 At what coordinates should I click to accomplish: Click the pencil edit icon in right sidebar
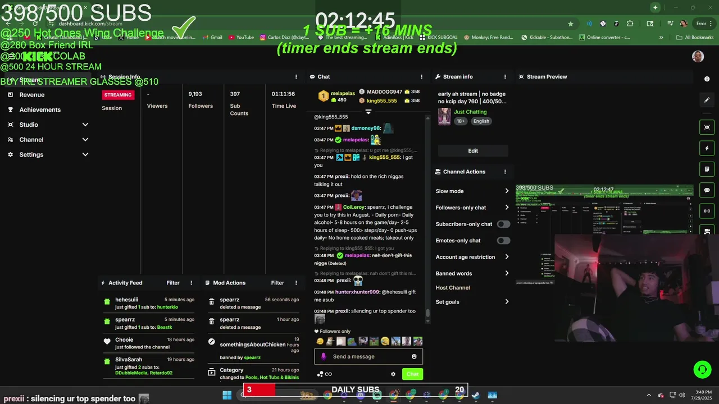[x=707, y=100]
